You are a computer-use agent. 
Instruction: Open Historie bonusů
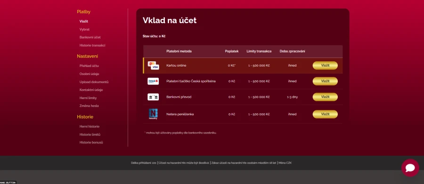point(91,142)
